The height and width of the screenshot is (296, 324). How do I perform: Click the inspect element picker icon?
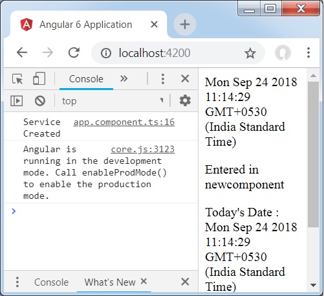click(17, 78)
